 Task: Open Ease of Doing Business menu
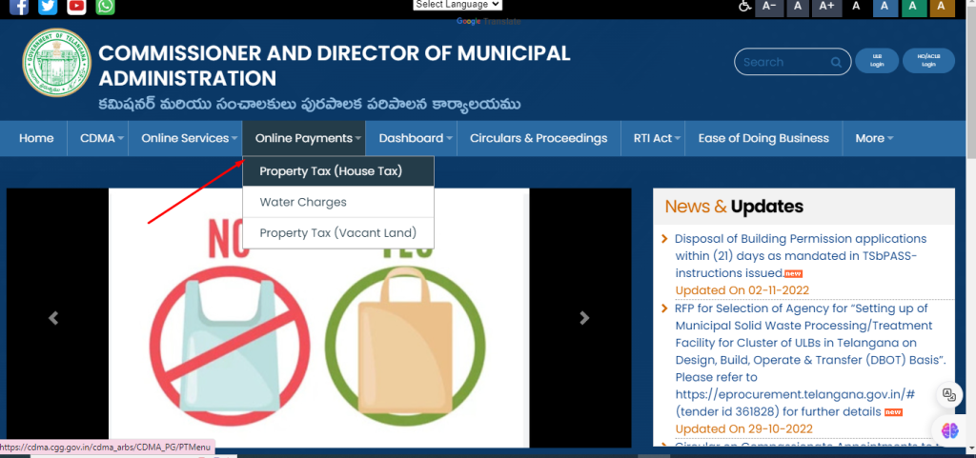763,138
